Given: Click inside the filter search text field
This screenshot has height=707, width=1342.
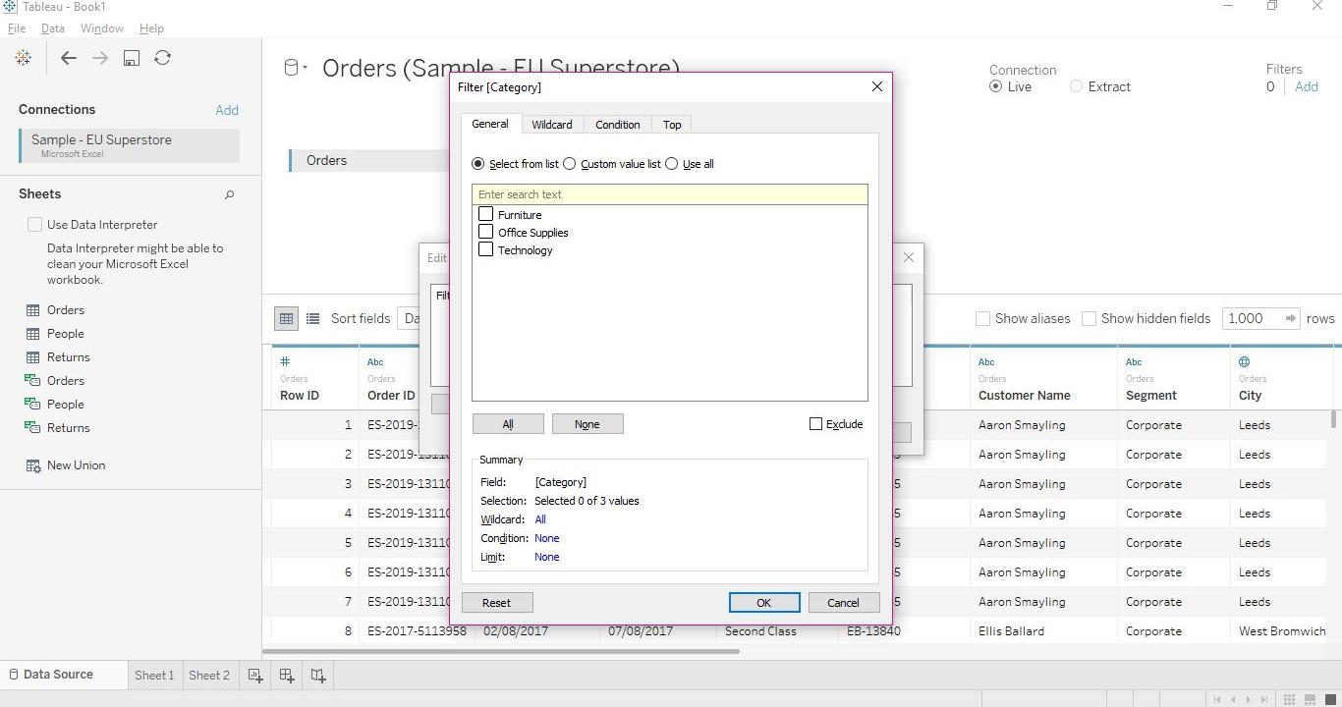Looking at the screenshot, I should pos(670,194).
